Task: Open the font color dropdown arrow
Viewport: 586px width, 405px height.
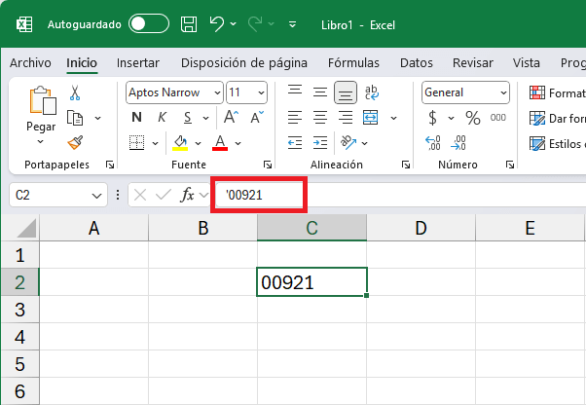Action: [x=238, y=143]
